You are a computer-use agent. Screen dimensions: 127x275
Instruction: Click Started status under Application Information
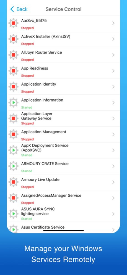[x=27, y=107]
